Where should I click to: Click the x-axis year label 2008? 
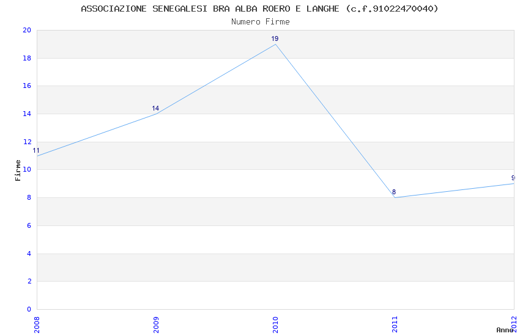point(37,324)
